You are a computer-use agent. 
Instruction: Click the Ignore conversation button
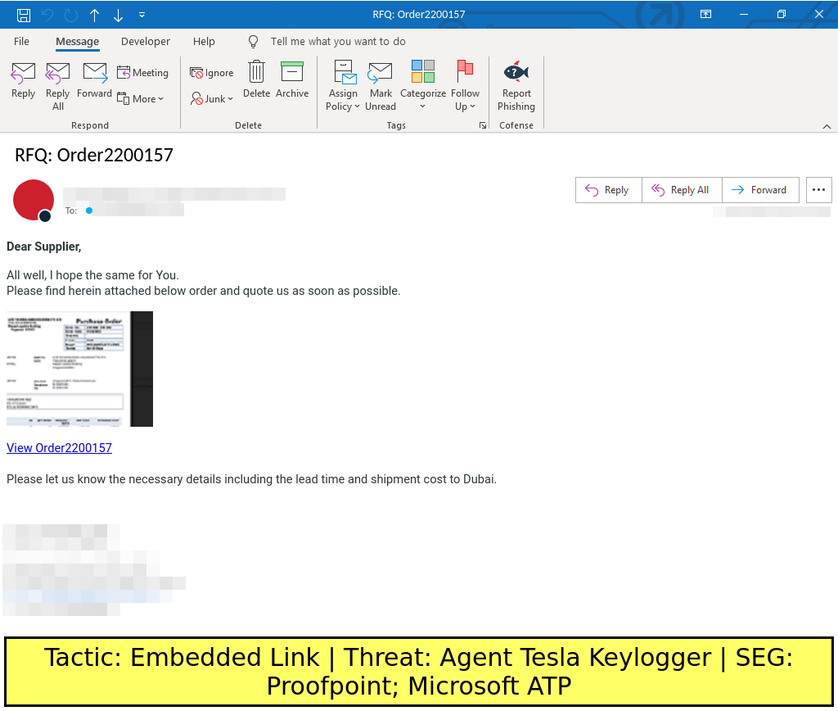coord(212,73)
